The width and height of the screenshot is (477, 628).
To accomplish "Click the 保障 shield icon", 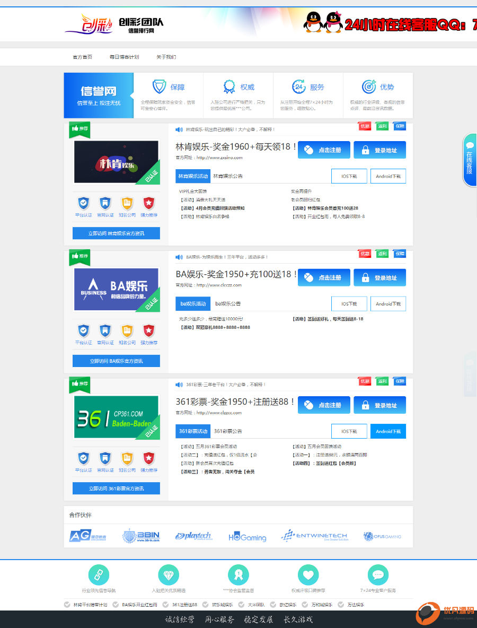I will [x=160, y=86].
